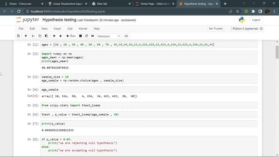
Task: Bookmark this page with the star icon
Action: pyautogui.click(x=238, y=11)
